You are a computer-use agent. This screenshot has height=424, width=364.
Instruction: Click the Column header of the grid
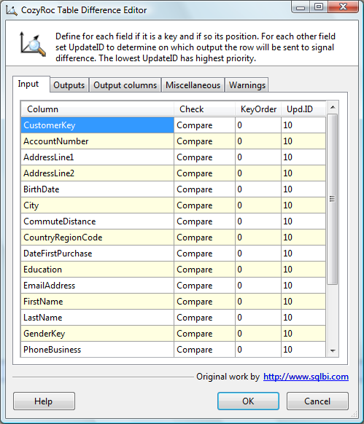point(98,109)
